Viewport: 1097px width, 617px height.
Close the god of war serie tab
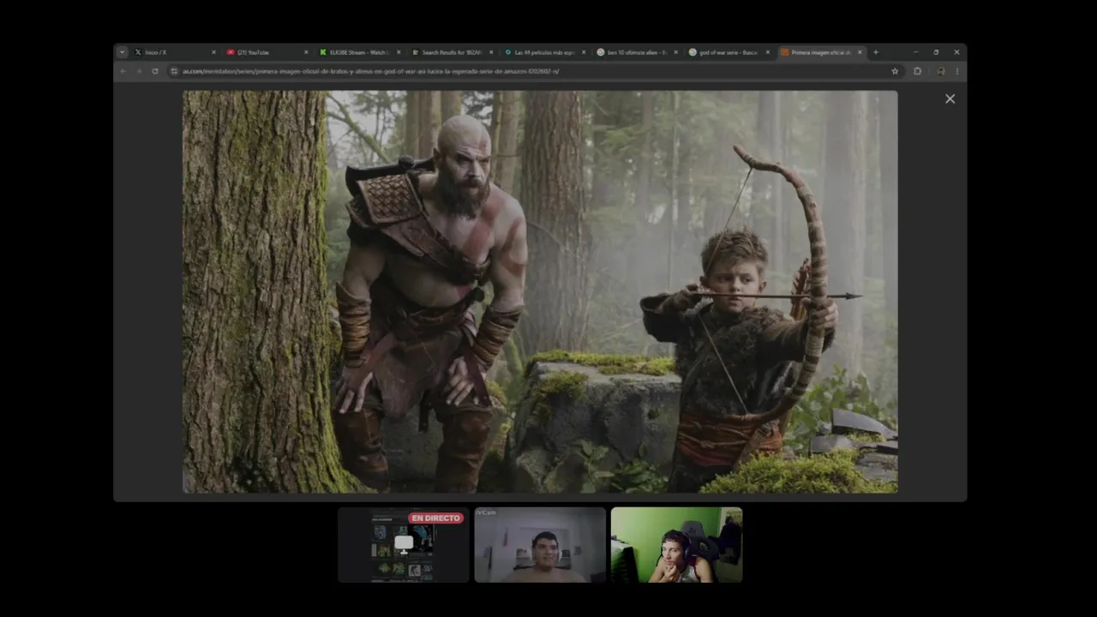tap(769, 52)
